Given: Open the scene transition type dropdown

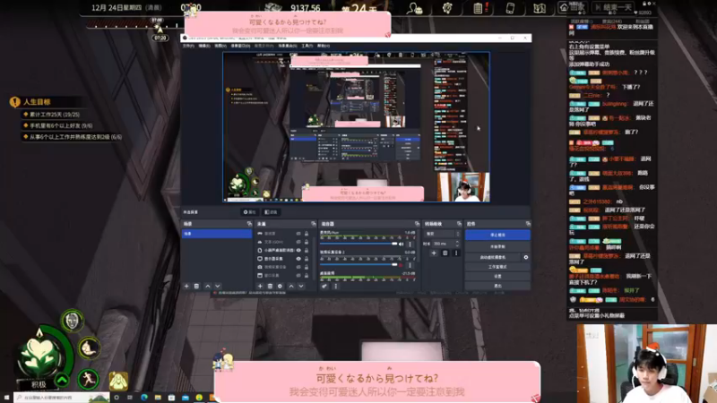Looking at the screenshot, I should tap(443, 234).
